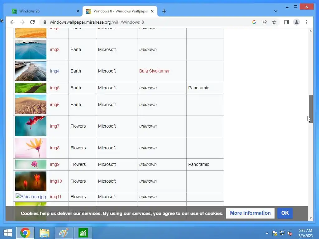Click the page's vertical scrollbar thumb

pyautogui.click(x=311, y=109)
